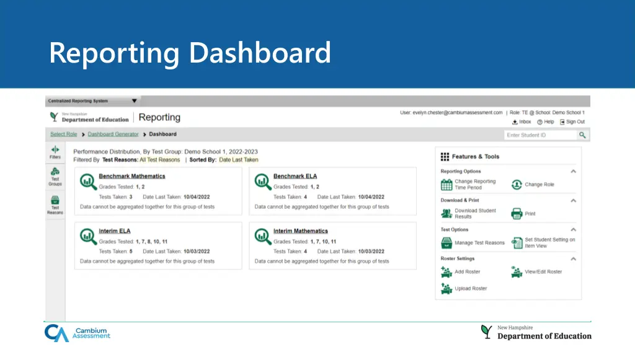This screenshot has width=635, height=357.
Task: Click the Performance Distribution heading text
Action: tap(165, 152)
